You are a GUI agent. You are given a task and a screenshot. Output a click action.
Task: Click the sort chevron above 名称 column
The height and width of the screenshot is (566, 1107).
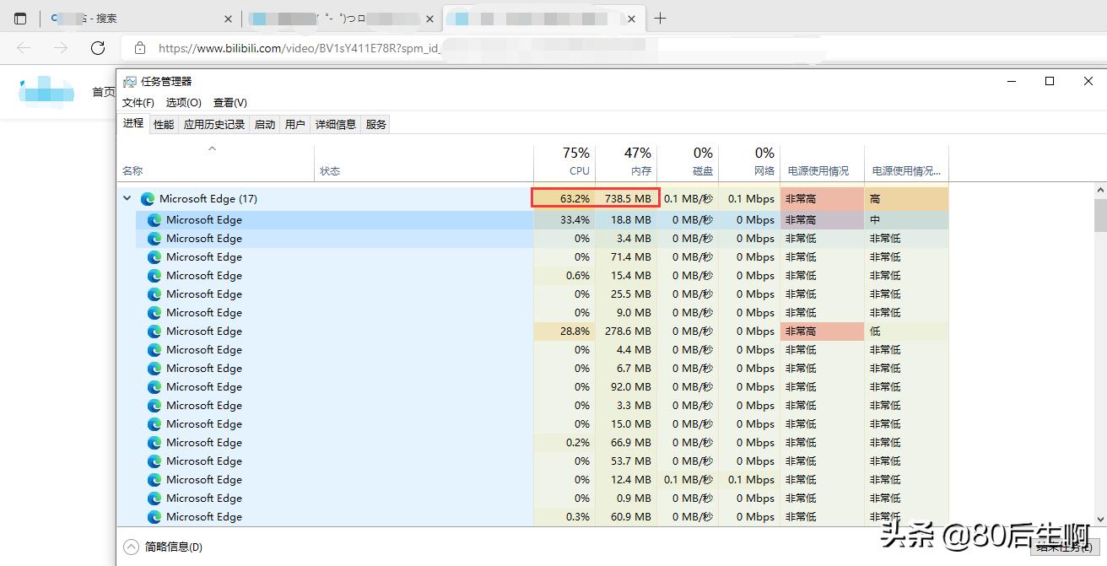(213, 149)
